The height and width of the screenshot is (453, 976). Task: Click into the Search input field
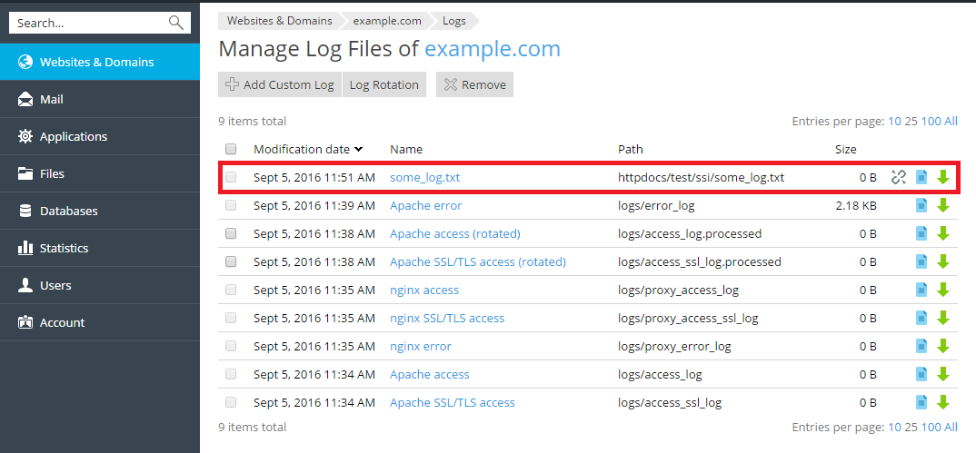(x=86, y=23)
